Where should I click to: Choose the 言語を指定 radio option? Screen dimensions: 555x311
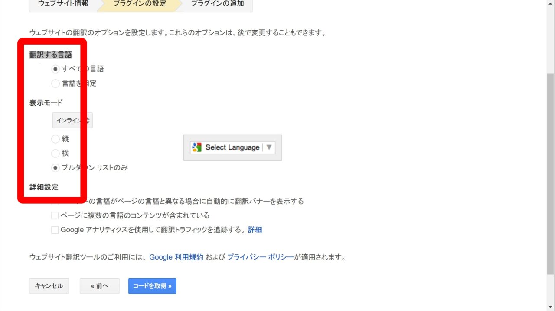55,83
